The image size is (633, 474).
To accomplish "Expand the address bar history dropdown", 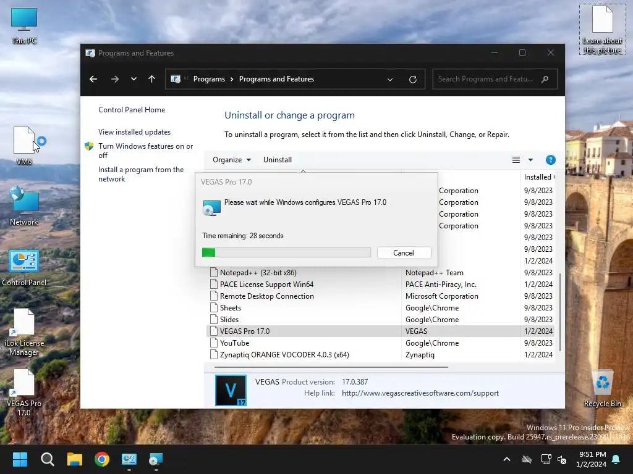I will click(x=390, y=80).
